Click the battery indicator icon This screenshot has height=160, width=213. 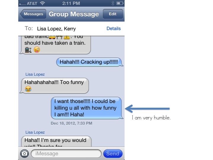[x=120, y=3]
